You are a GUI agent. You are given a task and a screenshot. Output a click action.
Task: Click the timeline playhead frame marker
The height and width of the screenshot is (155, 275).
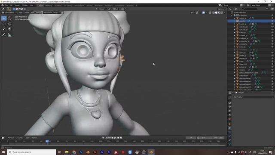(x=47, y=141)
